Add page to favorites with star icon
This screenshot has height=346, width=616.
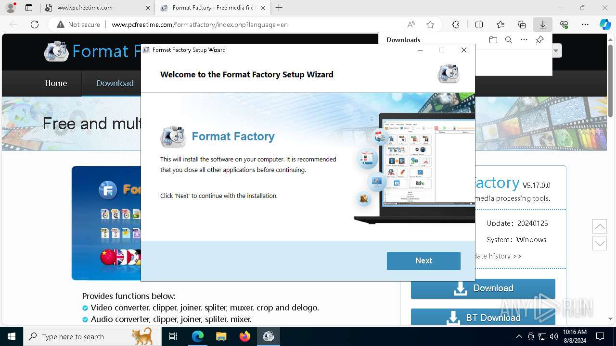coord(430,25)
